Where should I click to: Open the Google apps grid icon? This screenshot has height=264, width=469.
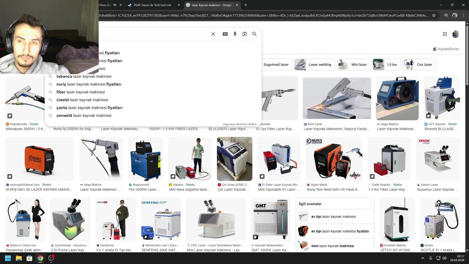pos(445,34)
